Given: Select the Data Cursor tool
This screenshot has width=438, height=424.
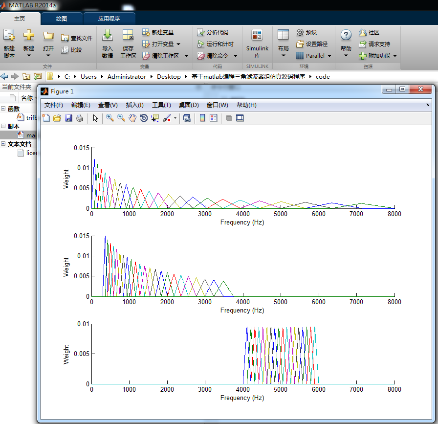Looking at the screenshot, I should (x=155, y=118).
